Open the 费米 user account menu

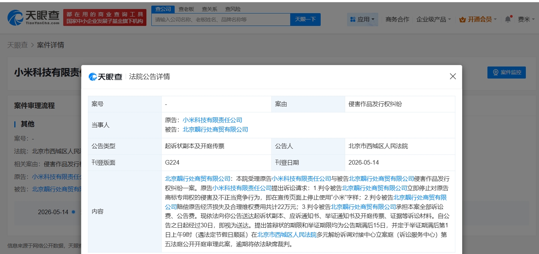click(526, 19)
